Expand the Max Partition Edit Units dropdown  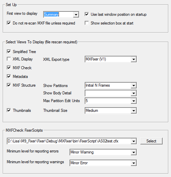click(134, 101)
